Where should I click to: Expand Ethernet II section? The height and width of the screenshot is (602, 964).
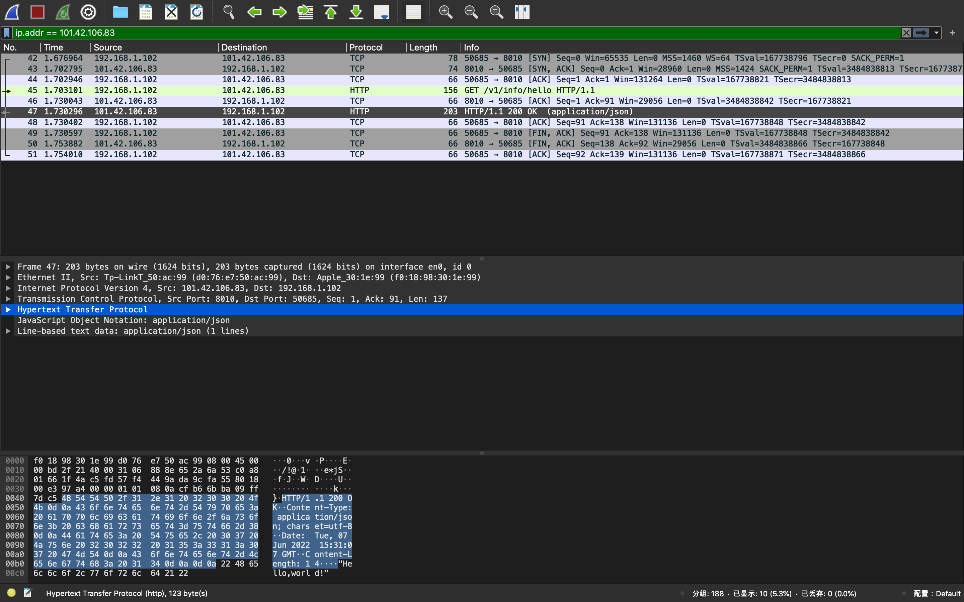pyautogui.click(x=8, y=278)
